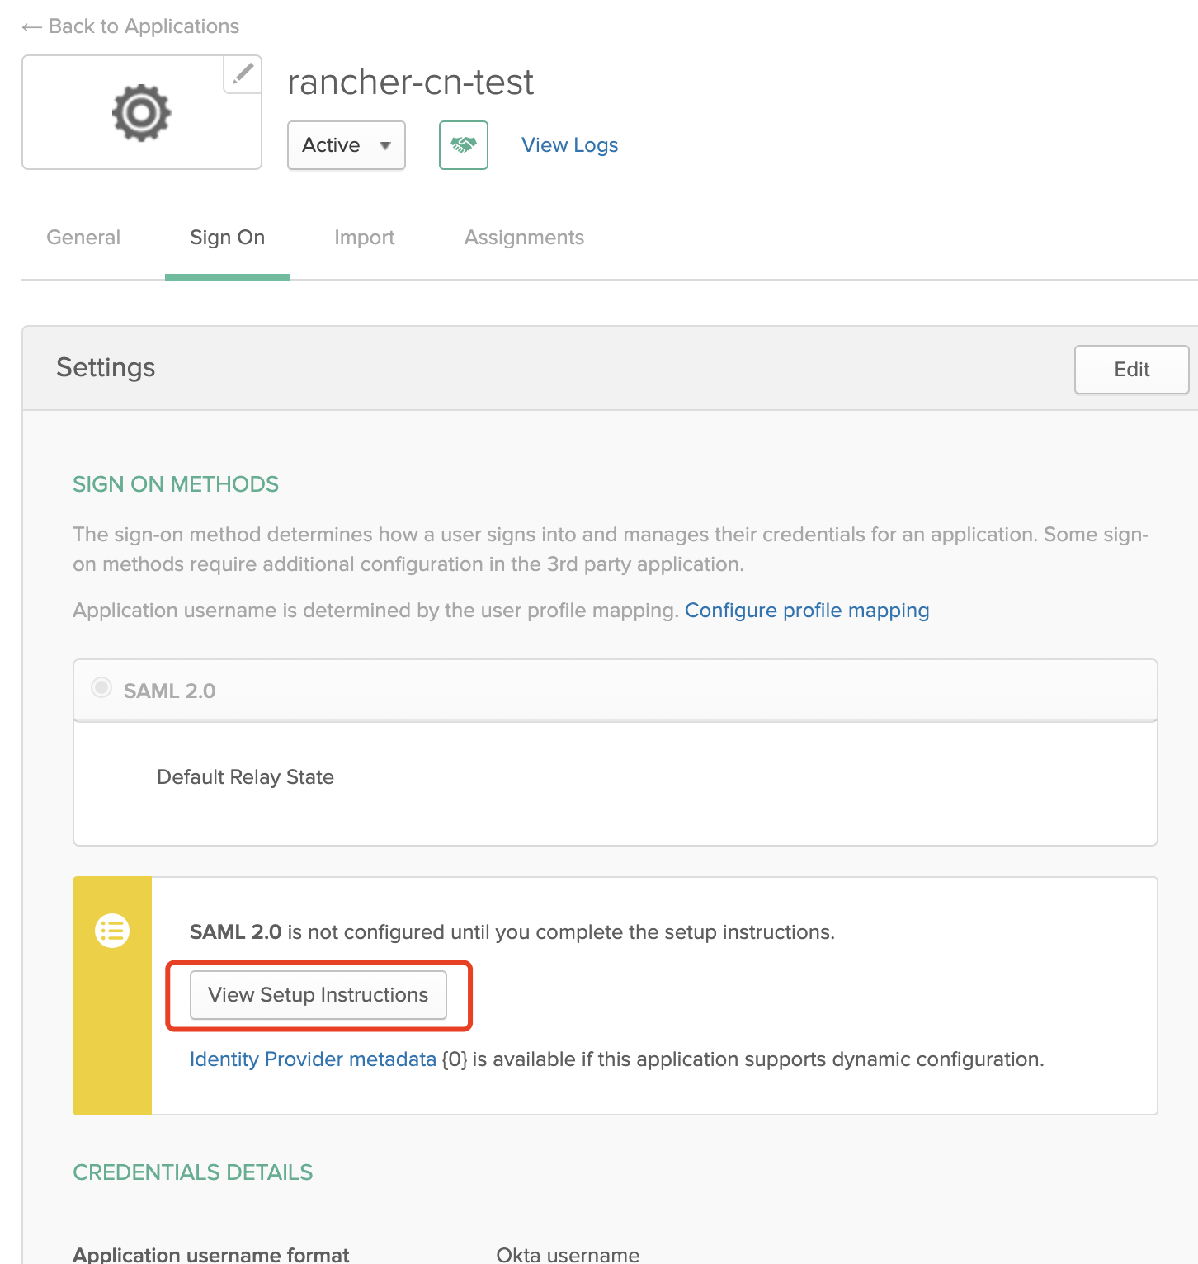
Task: Open Identity Provider metadata link
Action: pos(313,1059)
